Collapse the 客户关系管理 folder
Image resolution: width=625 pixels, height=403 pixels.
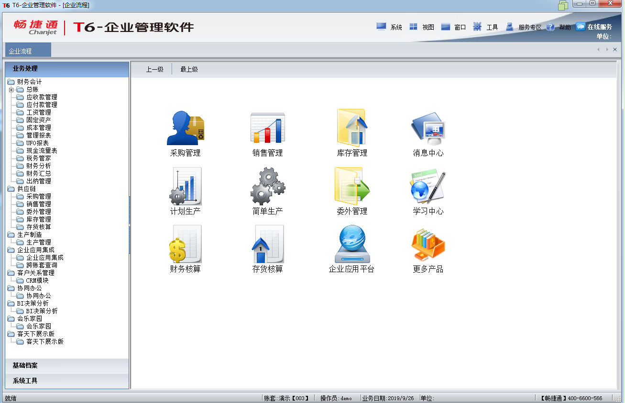click(11, 273)
